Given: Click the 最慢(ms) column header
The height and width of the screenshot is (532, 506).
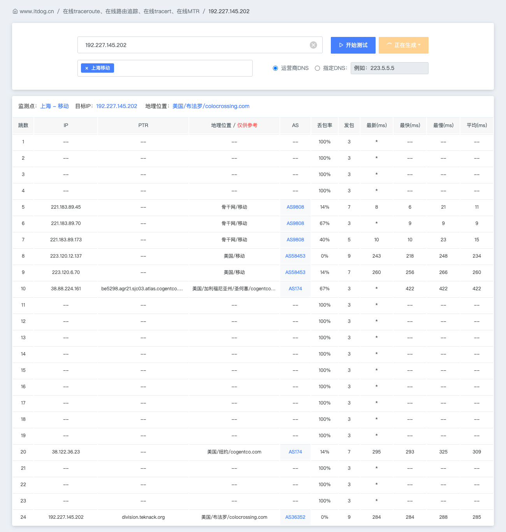Looking at the screenshot, I should pos(443,126).
